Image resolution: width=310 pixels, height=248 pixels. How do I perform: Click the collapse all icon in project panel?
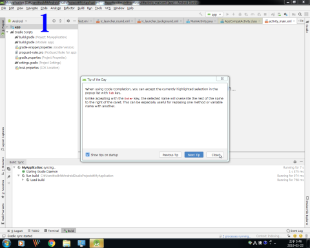click(60, 21)
